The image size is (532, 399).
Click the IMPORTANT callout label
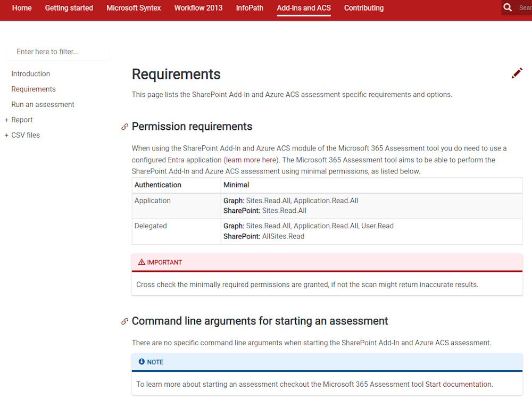click(x=164, y=262)
